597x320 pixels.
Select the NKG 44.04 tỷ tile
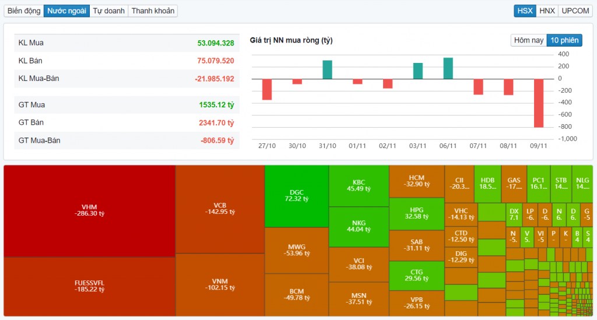click(x=359, y=227)
